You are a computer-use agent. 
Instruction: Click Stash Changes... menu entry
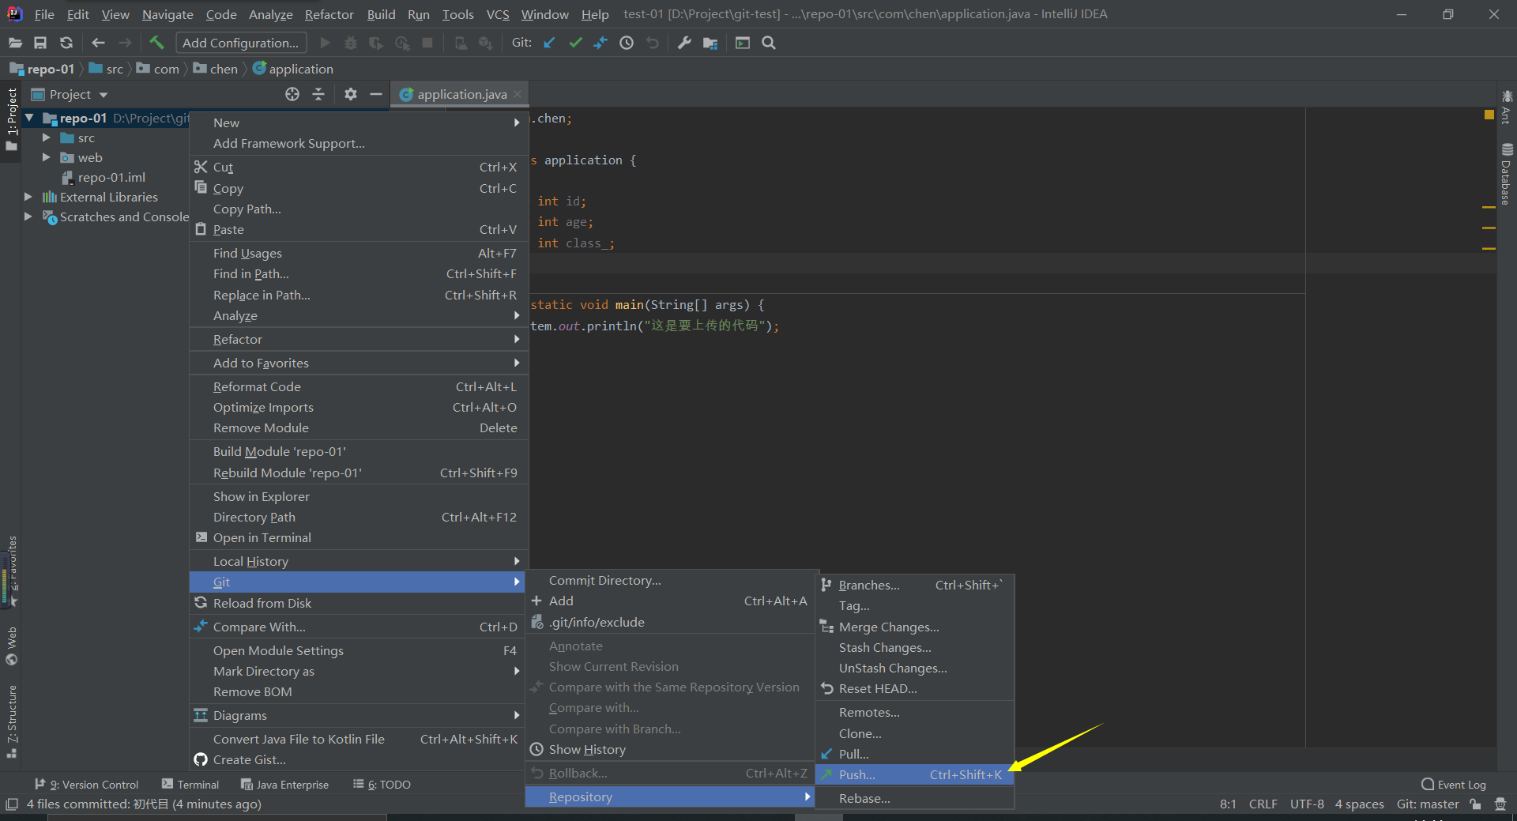(914, 647)
